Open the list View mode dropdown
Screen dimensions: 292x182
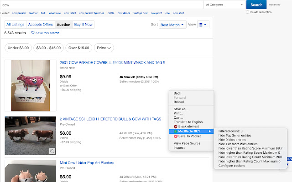click(203, 25)
